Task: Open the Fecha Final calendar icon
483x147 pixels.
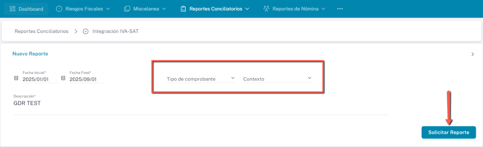Action: pos(63,78)
